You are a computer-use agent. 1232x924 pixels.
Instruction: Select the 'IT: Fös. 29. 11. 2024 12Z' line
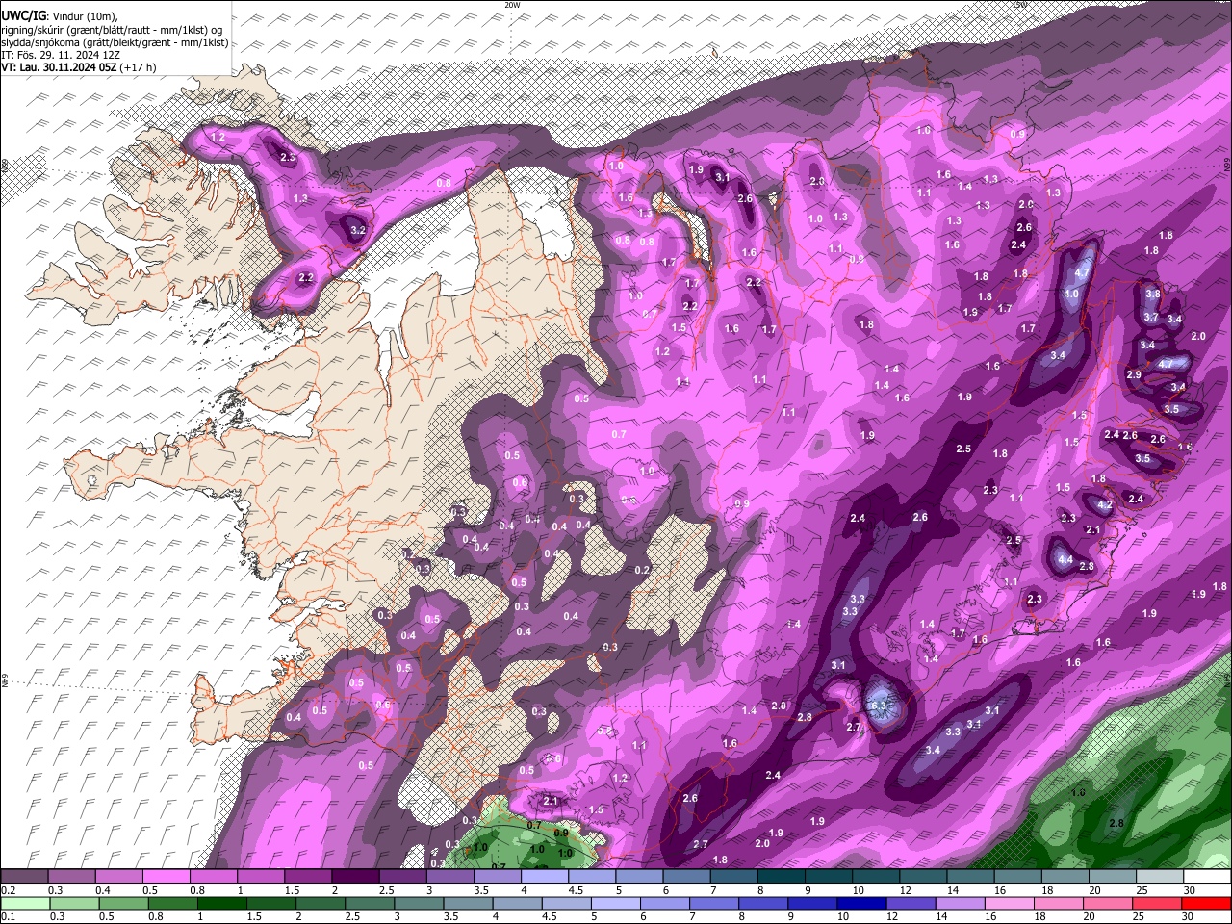pos(63,55)
